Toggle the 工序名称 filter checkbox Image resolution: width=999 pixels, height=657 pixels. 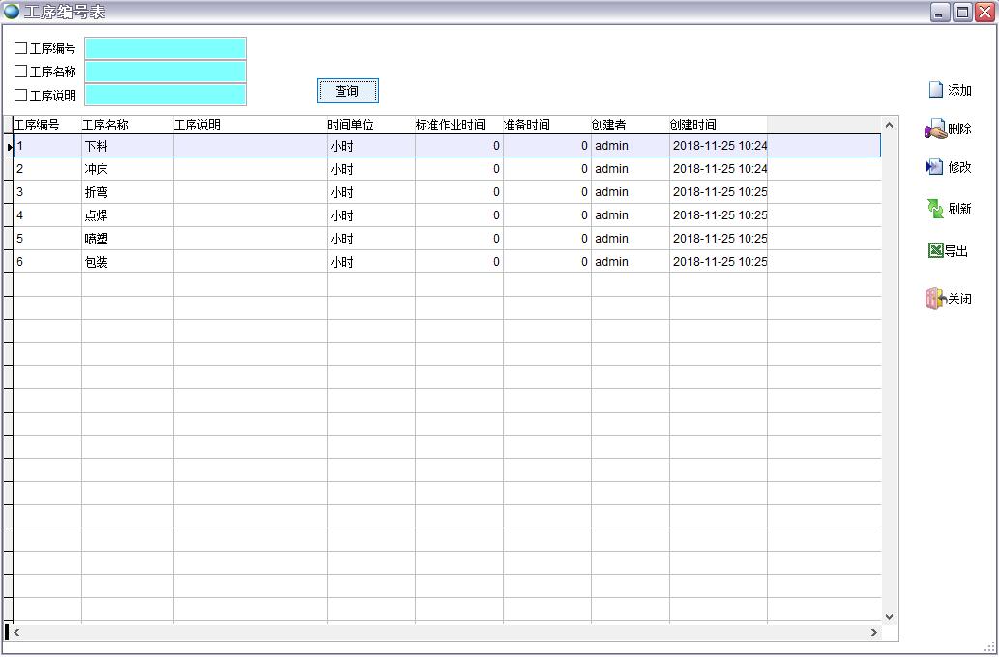coord(21,71)
